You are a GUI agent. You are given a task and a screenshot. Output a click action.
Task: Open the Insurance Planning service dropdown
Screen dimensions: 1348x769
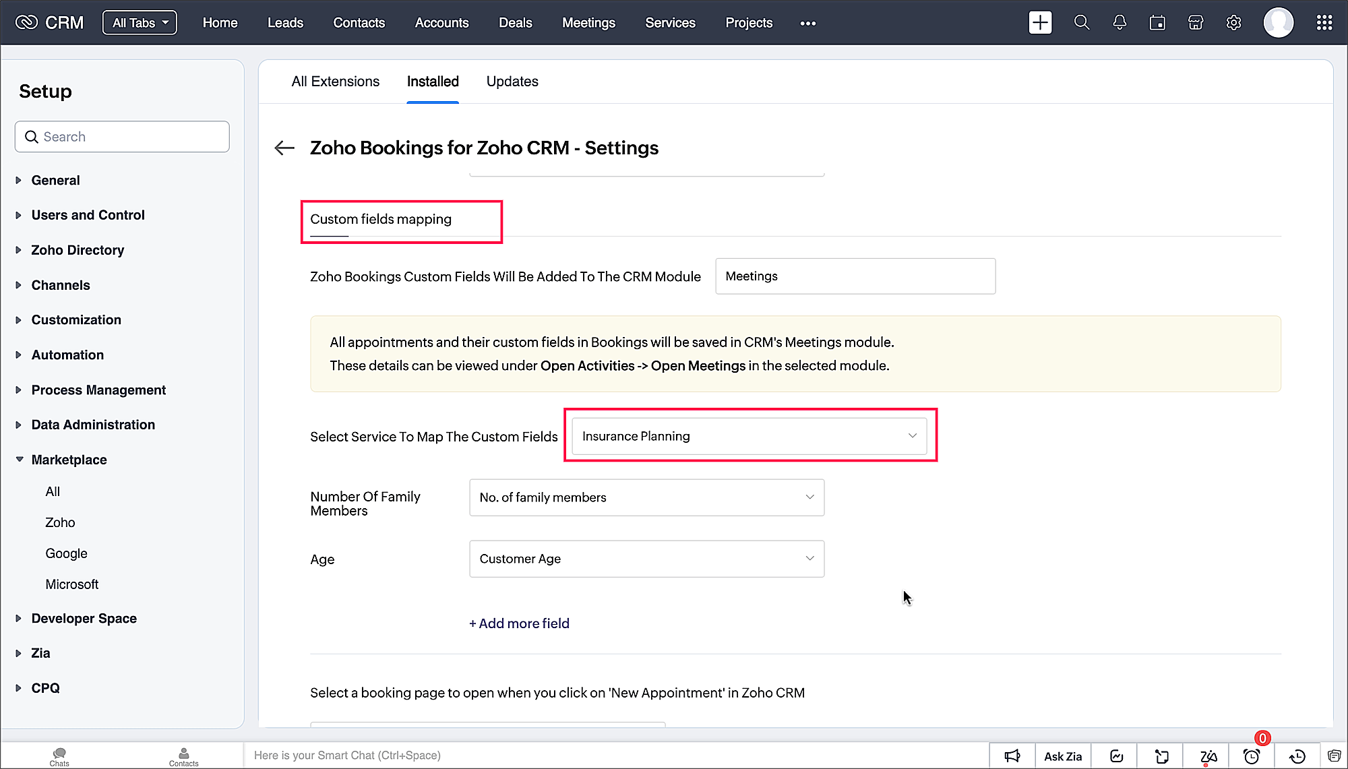749,436
